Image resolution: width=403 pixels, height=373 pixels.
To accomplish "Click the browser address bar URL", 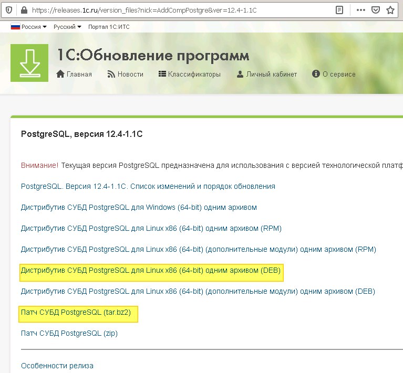I will (144, 10).
